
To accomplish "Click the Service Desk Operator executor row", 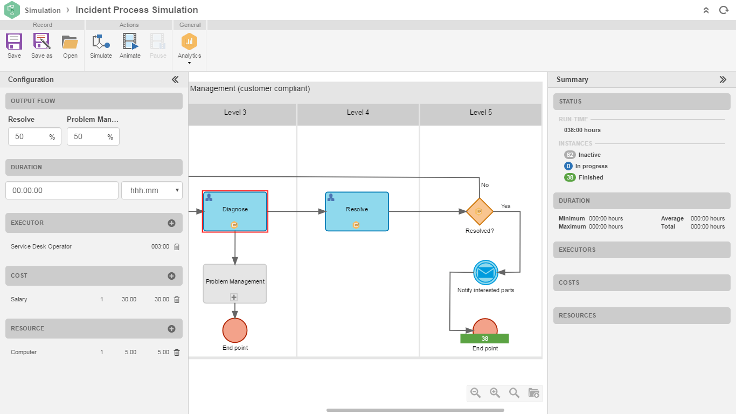I will point(94,246).
